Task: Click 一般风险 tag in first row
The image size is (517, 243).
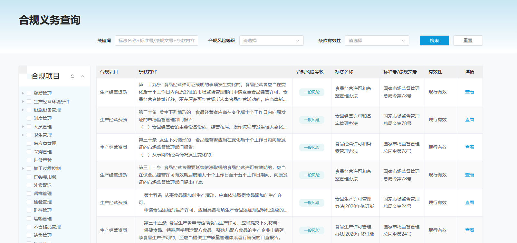Action: tap(312, 92)
